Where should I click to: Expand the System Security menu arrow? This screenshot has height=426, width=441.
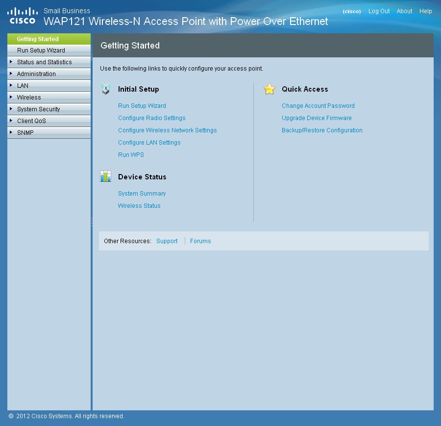point(11,109)
